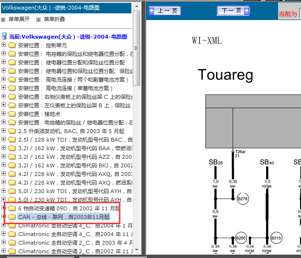Screen dimensions: 301x258
Task: Expand 安装位置: 控制单元 node
Action: click(3, 45)
